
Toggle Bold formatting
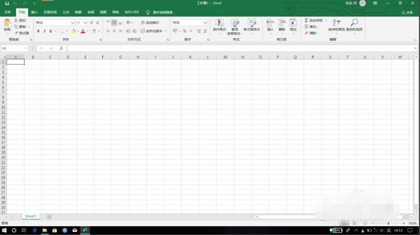point(38,31)
